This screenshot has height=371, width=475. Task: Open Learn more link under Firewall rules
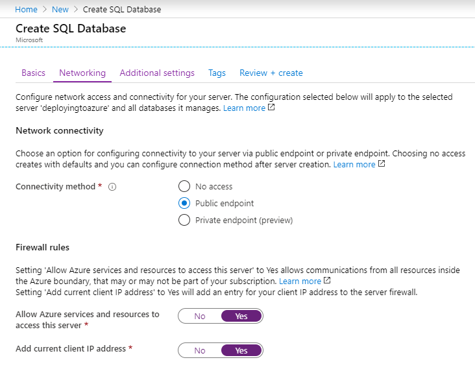pos(300,281)
